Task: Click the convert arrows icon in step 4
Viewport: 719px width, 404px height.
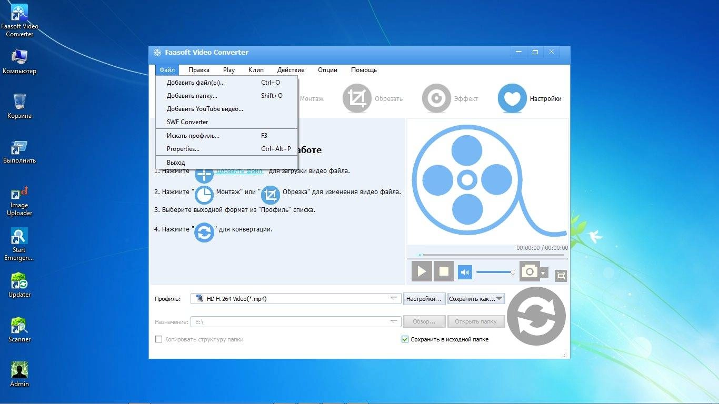Action: tap(204, 232)
